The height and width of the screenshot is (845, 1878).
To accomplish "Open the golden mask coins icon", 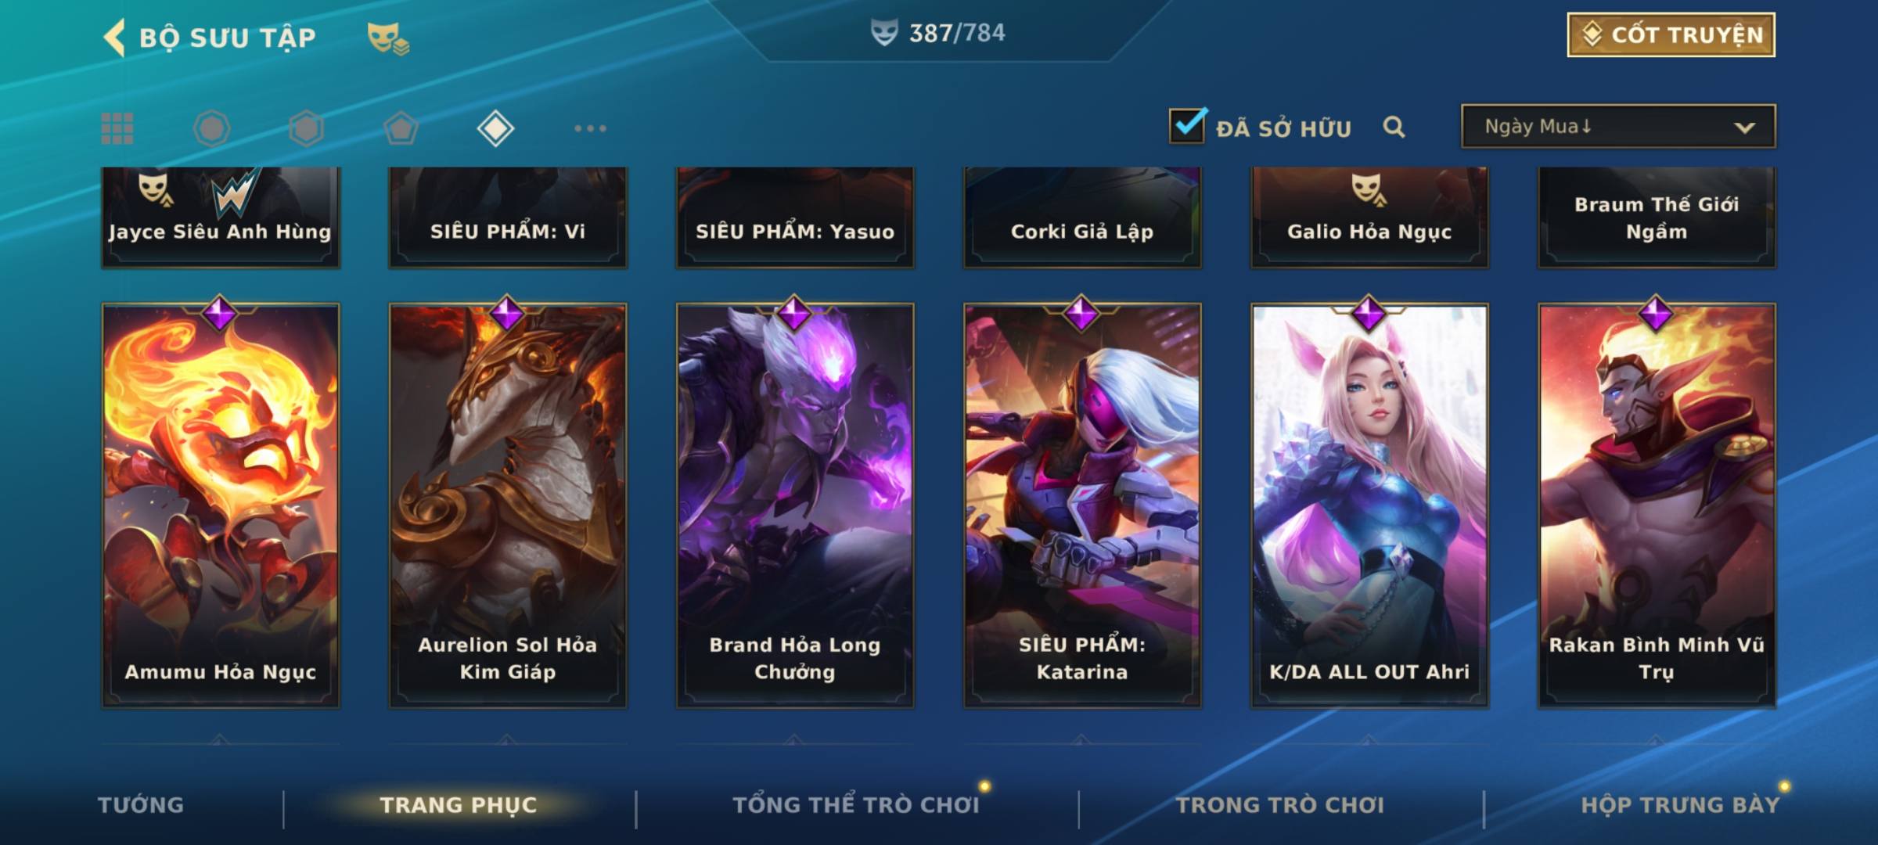I will coord(388,38).
